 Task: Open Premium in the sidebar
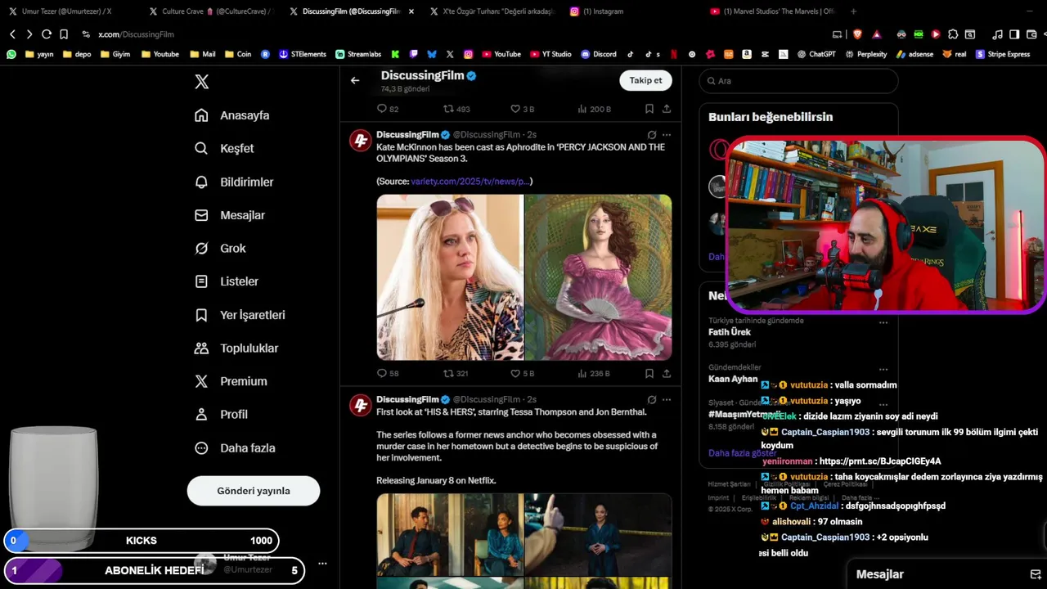point(231,381)
